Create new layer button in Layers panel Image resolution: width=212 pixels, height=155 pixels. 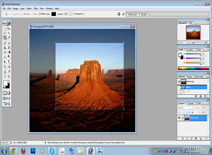tap(201, 138)
